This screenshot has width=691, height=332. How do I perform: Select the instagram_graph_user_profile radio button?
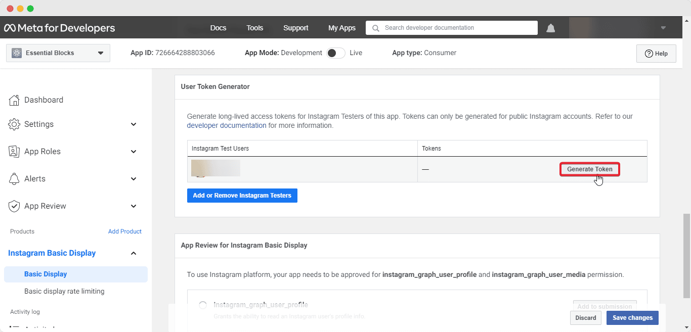pos(203,305)
